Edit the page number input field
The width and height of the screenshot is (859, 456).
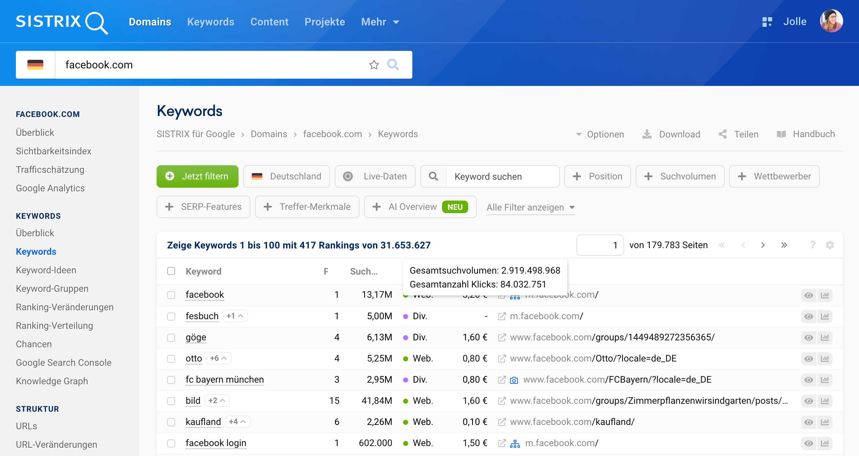click(600, 245)
